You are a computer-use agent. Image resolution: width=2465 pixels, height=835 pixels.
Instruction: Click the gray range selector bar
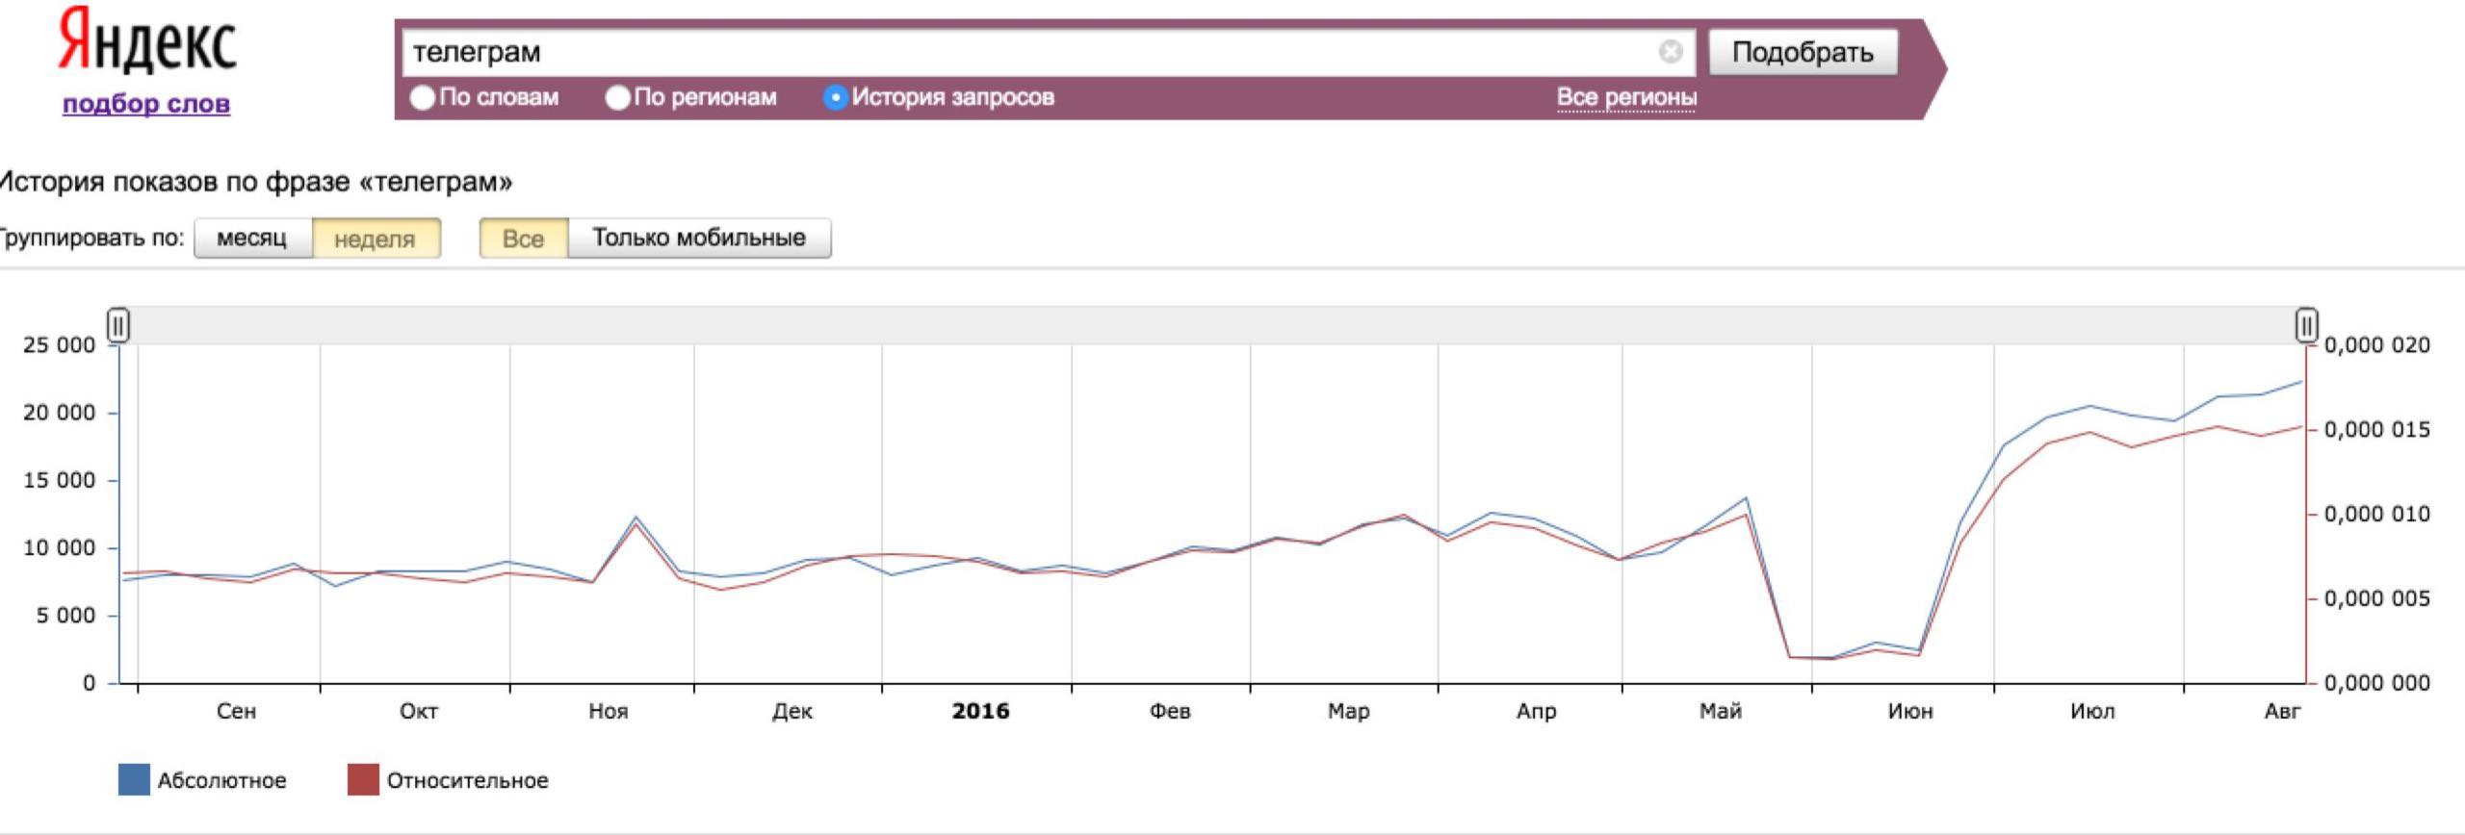pyautogui.click(x=1213, y=325)
